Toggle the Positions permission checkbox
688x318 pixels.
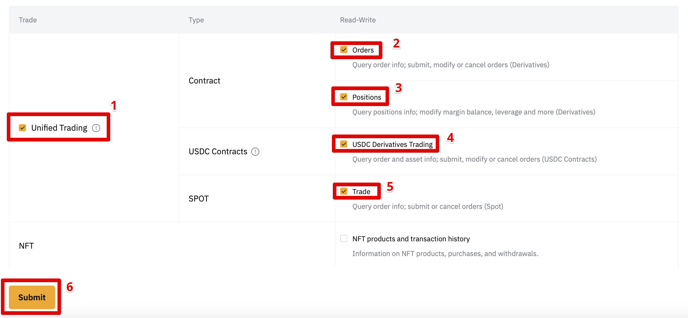pyautogui.click(x=344, y=97)
